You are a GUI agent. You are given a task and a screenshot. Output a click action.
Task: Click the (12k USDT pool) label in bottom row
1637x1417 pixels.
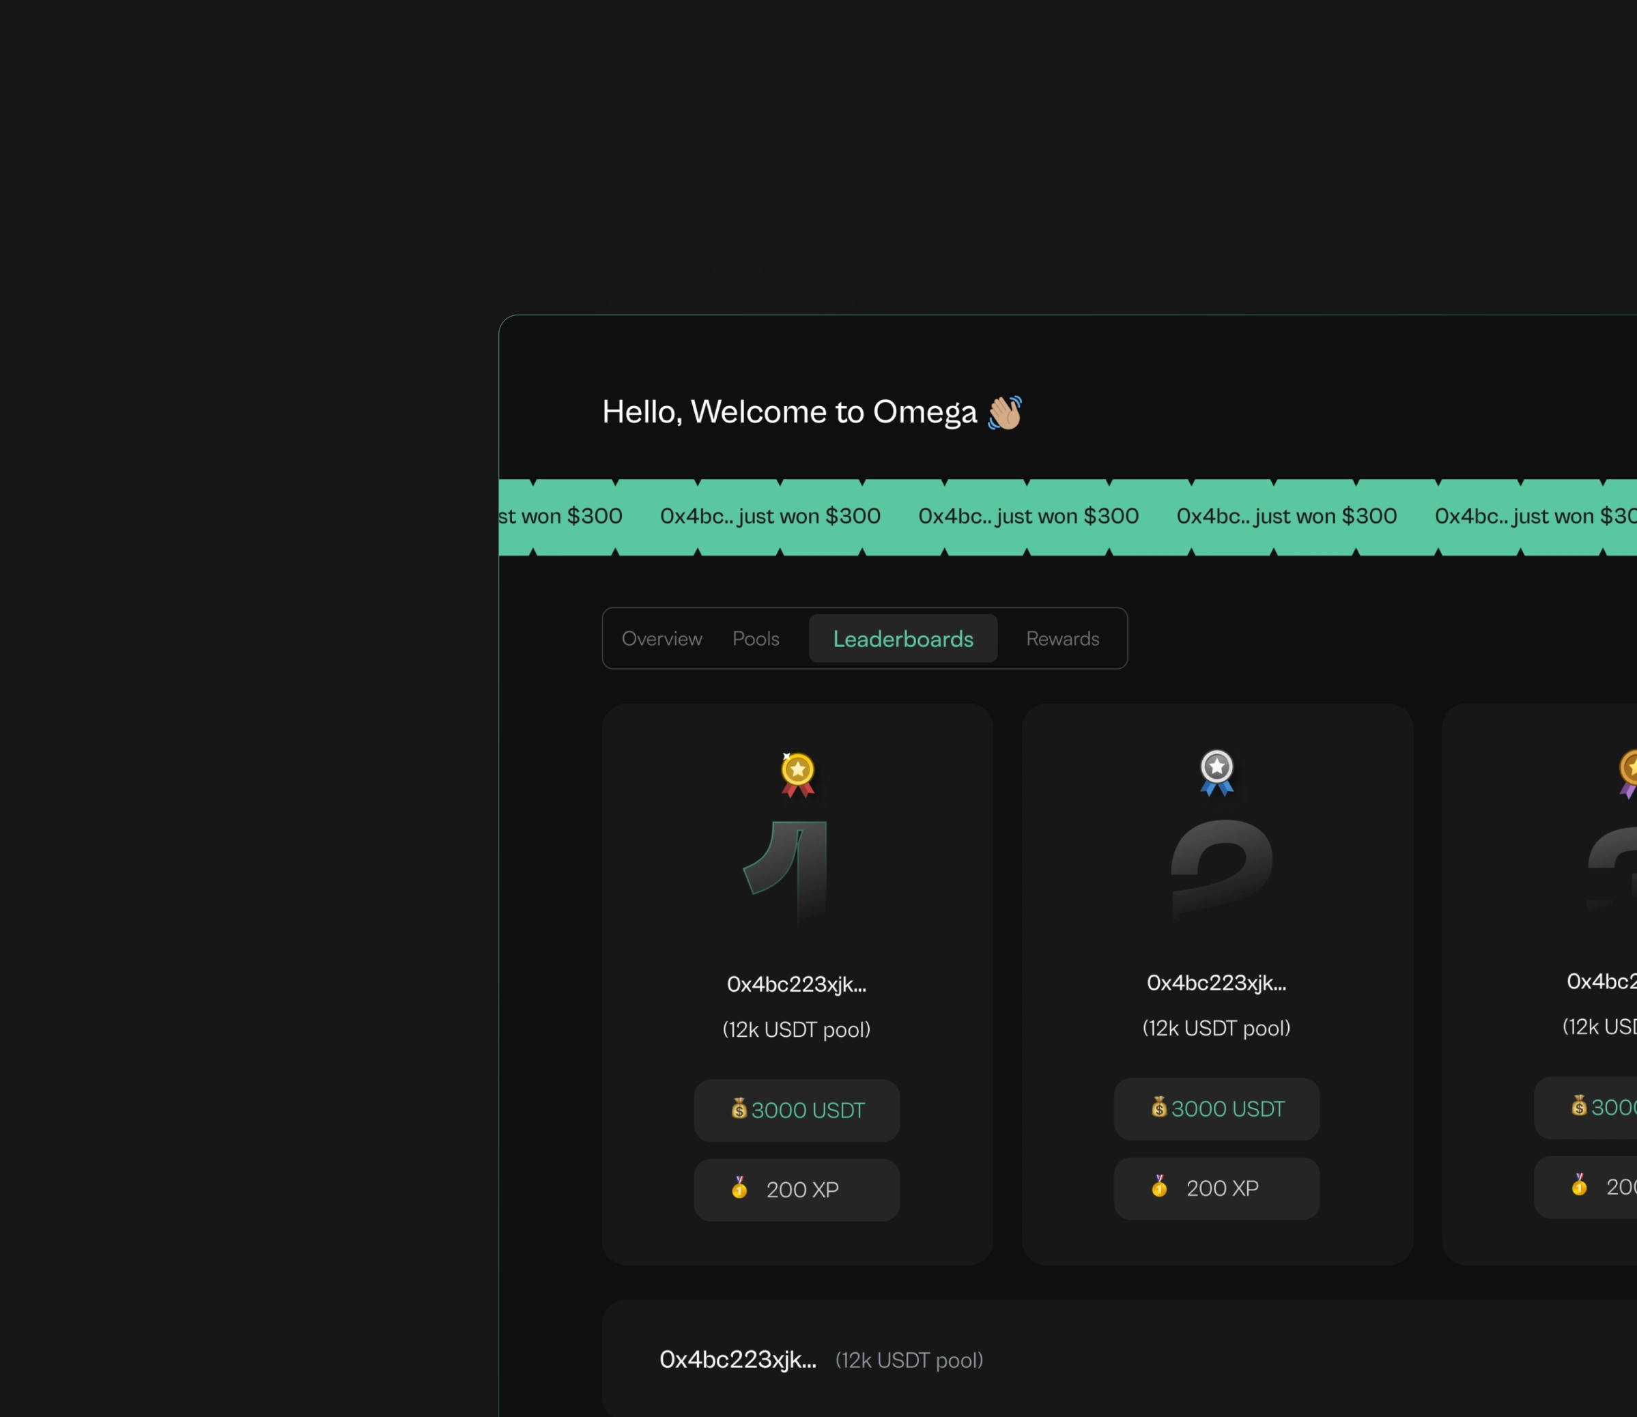click(x=909, y=1360)
